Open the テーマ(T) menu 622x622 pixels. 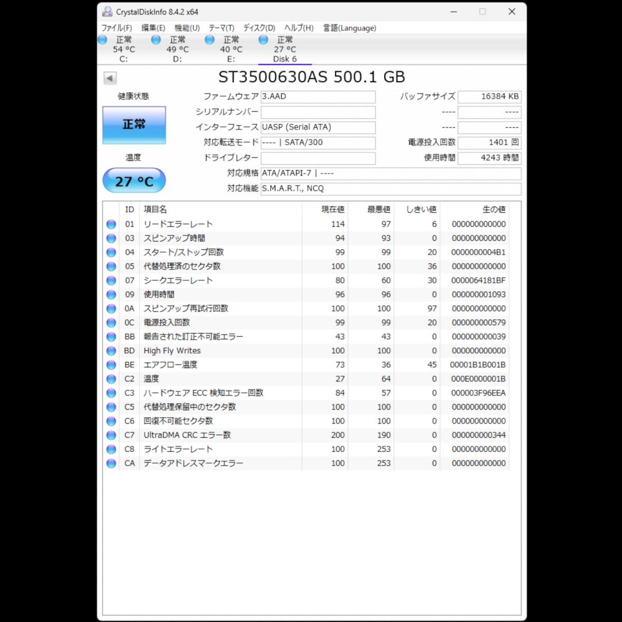222,28
